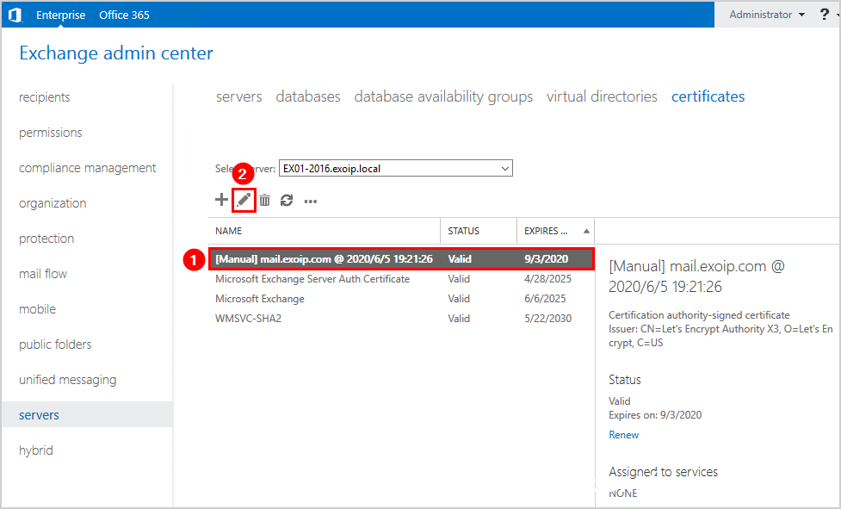Select the Microsoft Exchange certificate name
Image resolution: width=841 pixels, height=509 pixels.
[x=260, y=299]
